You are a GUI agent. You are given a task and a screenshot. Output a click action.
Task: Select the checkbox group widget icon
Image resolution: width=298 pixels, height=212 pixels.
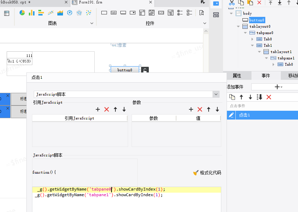tap(190, 13)
